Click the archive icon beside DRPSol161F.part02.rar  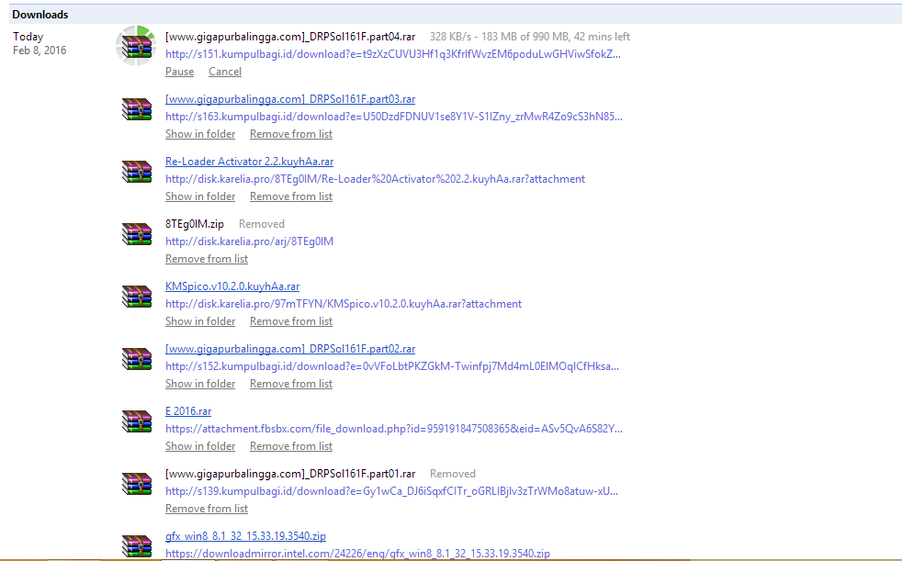(137, 359)
